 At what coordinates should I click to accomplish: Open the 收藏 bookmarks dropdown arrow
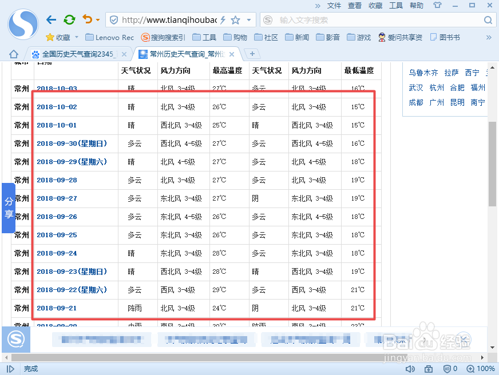[x=76, y=38]
